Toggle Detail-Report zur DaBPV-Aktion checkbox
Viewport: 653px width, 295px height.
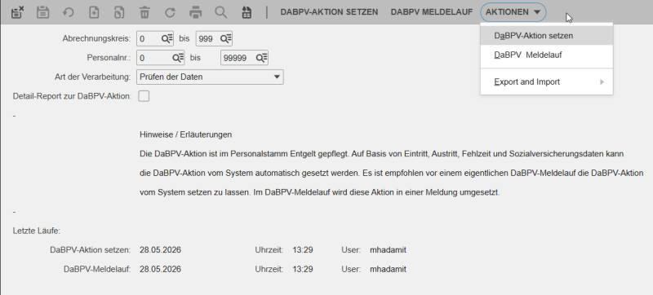[144, 96]
